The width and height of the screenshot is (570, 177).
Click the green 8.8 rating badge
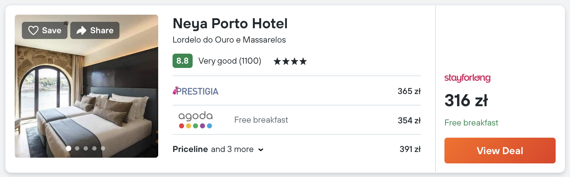point(182,61)
